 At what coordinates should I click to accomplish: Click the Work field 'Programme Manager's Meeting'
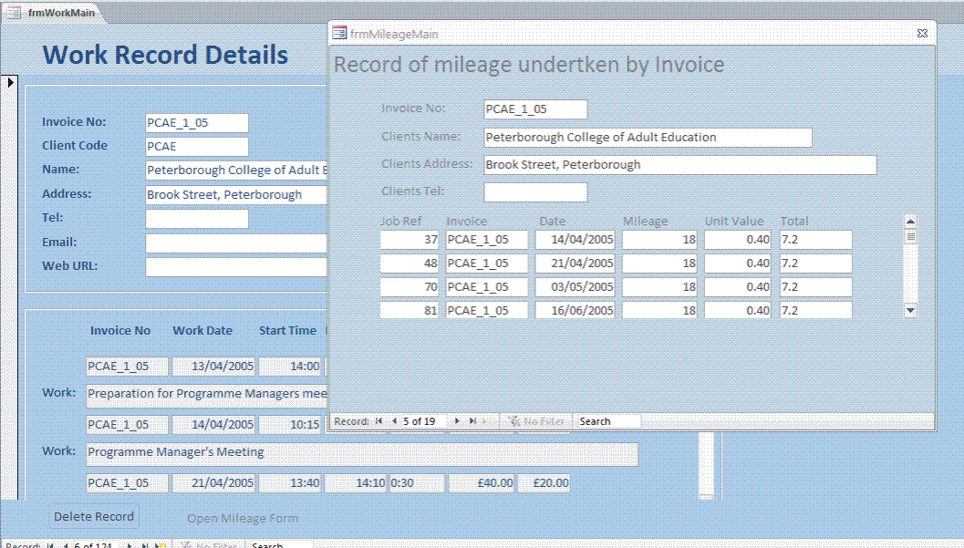point(362,453)
